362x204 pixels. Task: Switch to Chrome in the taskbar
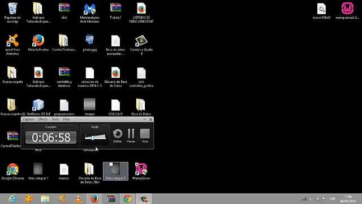(x=127, y=199)
